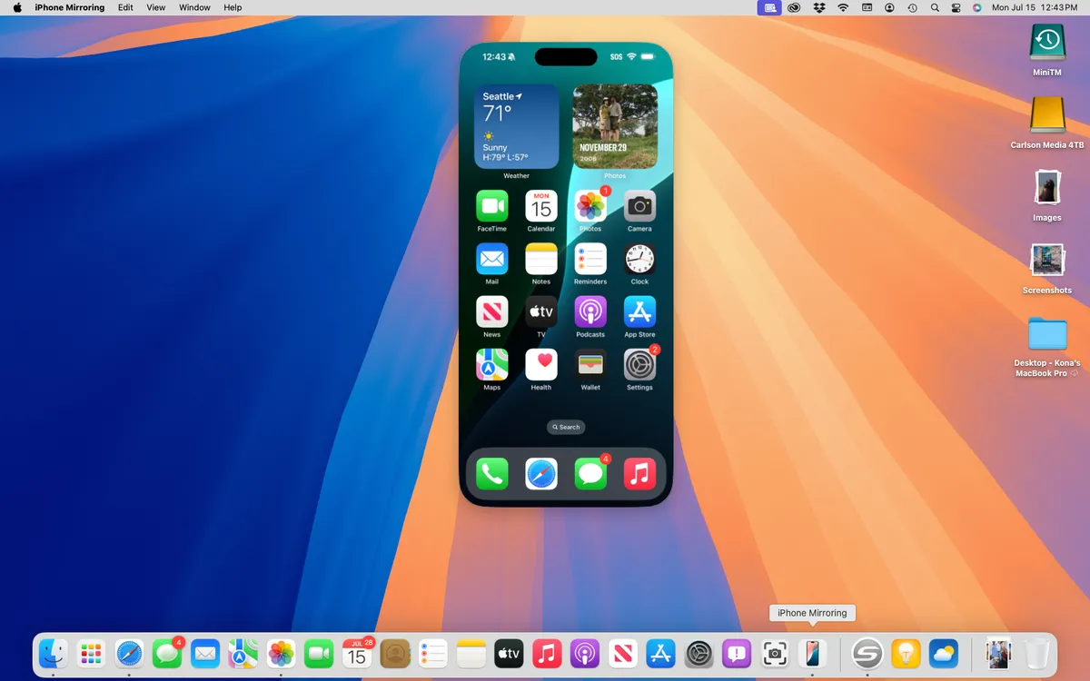Open the iPhone Mirroring app menu

point(70,7)
